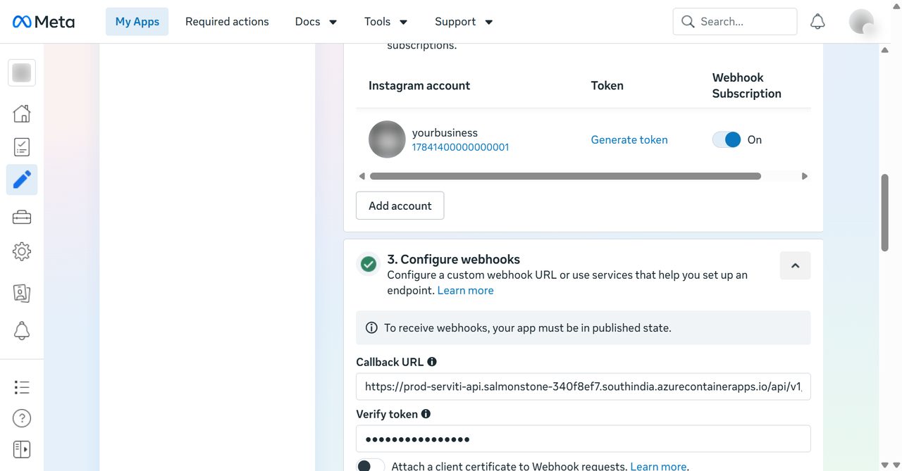Click right arrow of table horizontal scrollbar
Image resolution: width=902 pixels, height=471 pixels.
coord(805,176)
